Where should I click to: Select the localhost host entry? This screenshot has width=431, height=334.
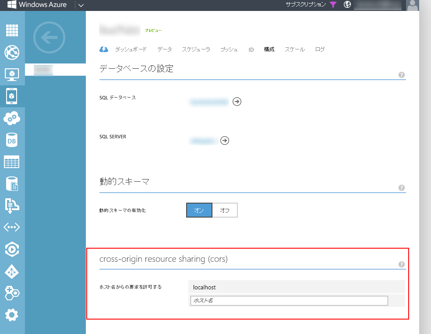tap(205, 287)
